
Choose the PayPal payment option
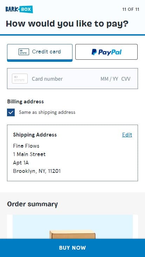(106, 52)
